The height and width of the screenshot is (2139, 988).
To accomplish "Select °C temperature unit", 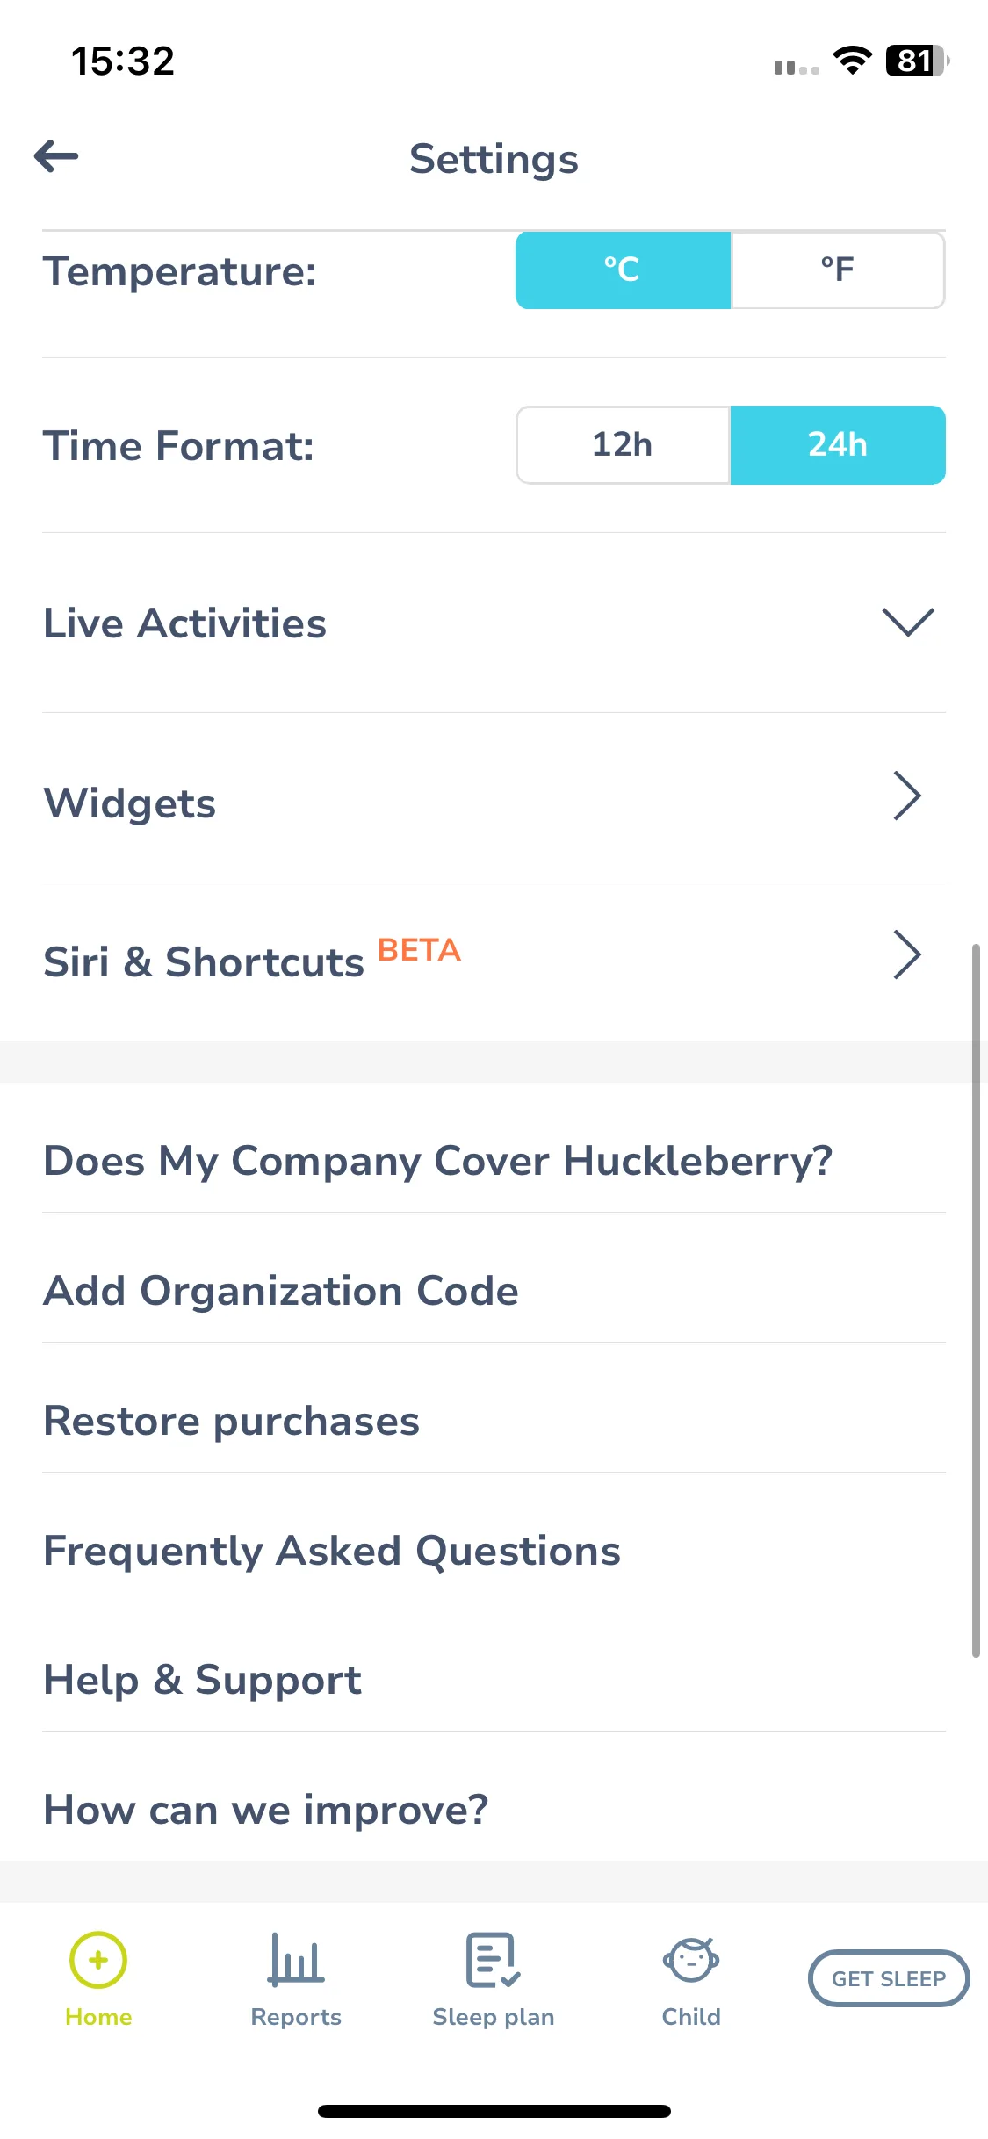I will pos(623,270).
